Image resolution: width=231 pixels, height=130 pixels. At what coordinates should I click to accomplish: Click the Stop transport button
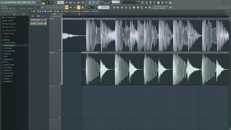[51, 2]
